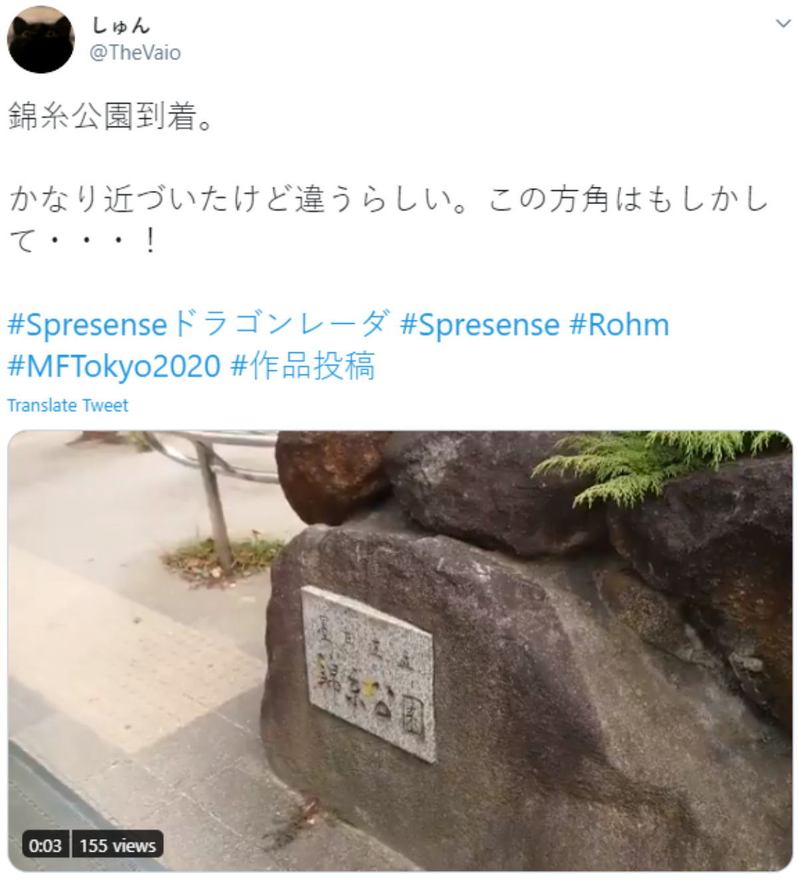Screen dimensions: 798x881
Task: Open the #Rohm hashtag
Action: pos(619,324)
